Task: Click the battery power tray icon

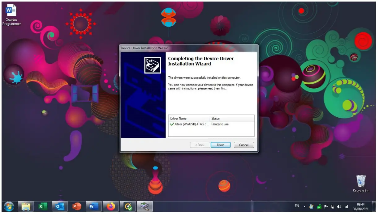Action: (333, 207)
